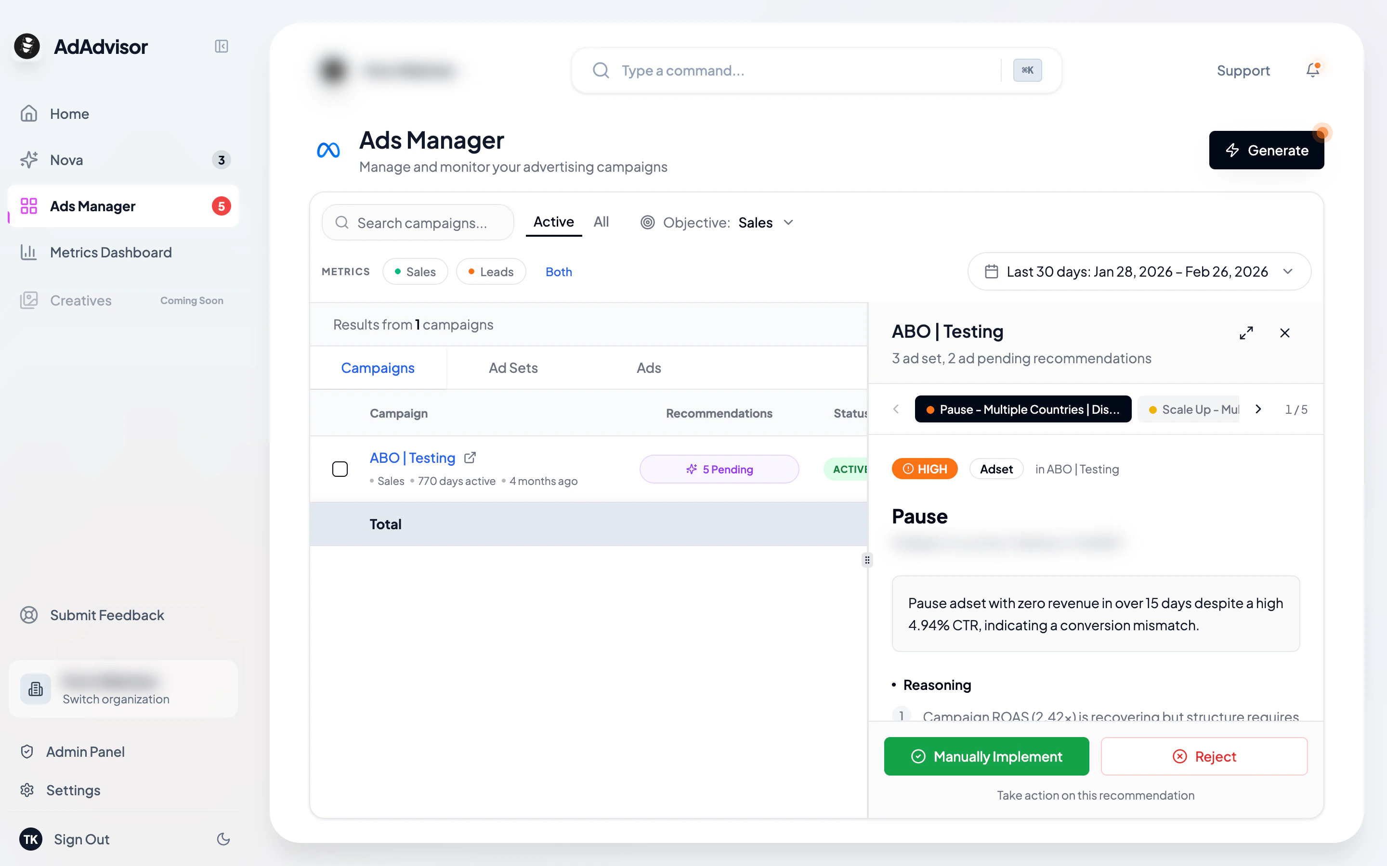Screen dimensions: 1387x866
Task: Click the 1 / 5 recommendation counter
Action: tap(1296, 409)
